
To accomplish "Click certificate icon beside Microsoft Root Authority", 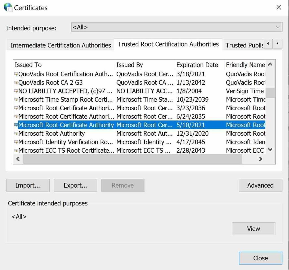I will [x=16, y=134].
